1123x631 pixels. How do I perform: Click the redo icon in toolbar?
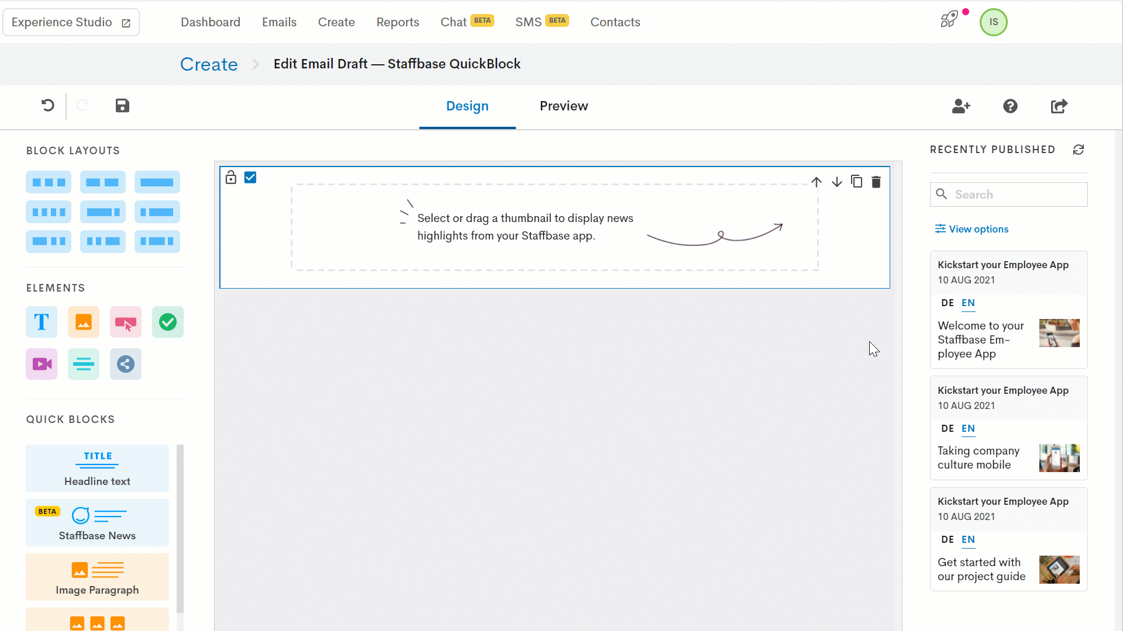point(82,106)
